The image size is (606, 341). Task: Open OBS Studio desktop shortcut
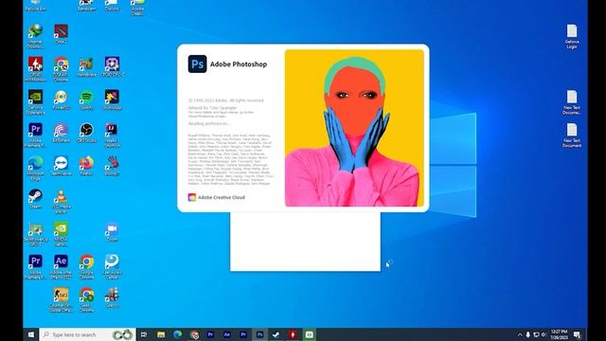click(x=86, y=133)
